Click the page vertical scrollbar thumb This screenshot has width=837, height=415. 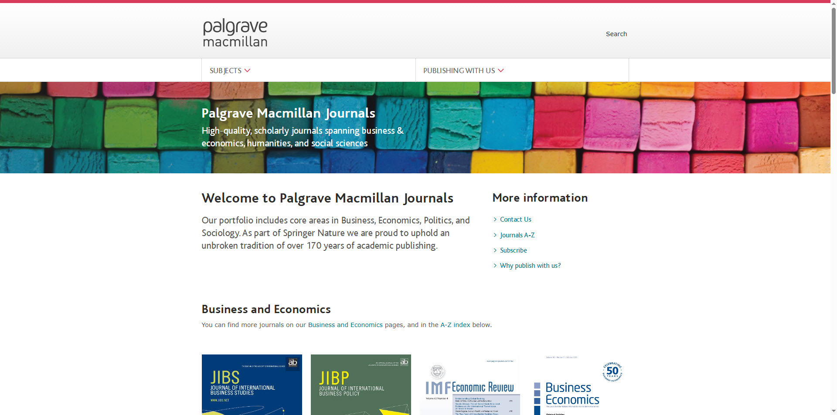point(834,48)
